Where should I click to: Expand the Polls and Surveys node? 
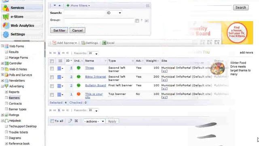click(2, 75)
